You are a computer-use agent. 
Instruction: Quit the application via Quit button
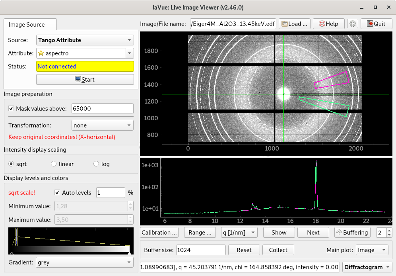click(x=376, y=23)
